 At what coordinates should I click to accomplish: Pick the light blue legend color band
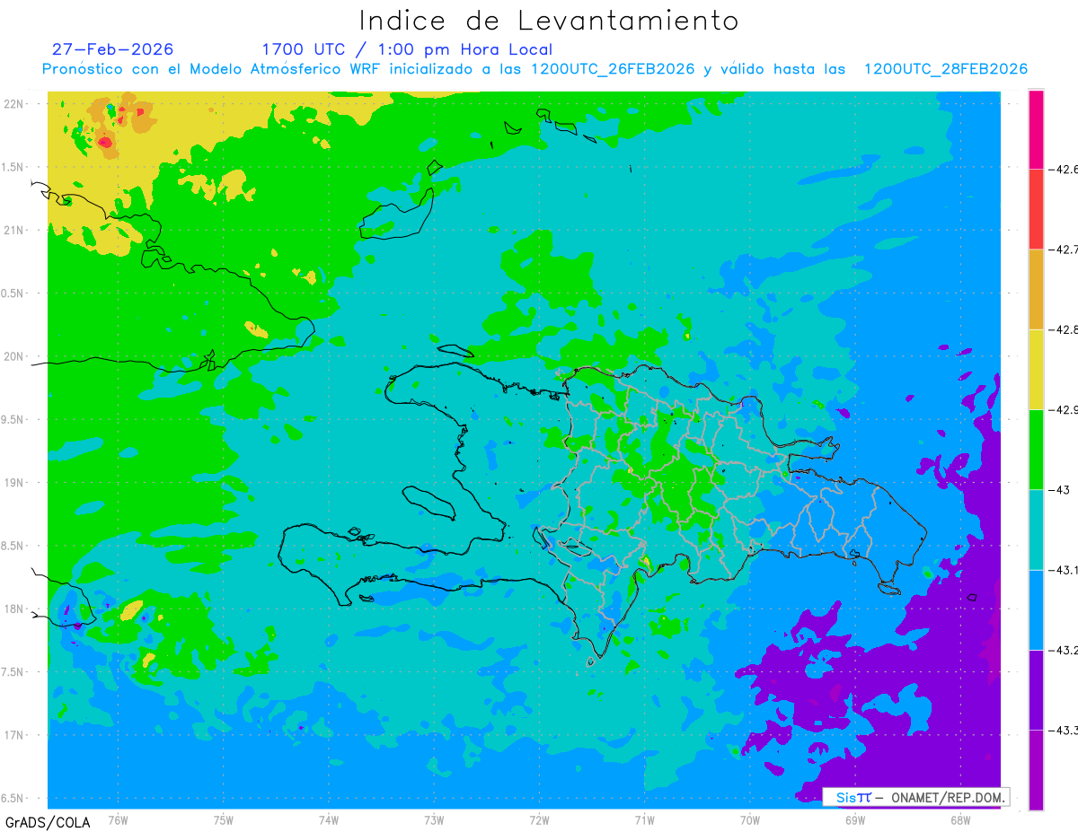[1036, 609]
